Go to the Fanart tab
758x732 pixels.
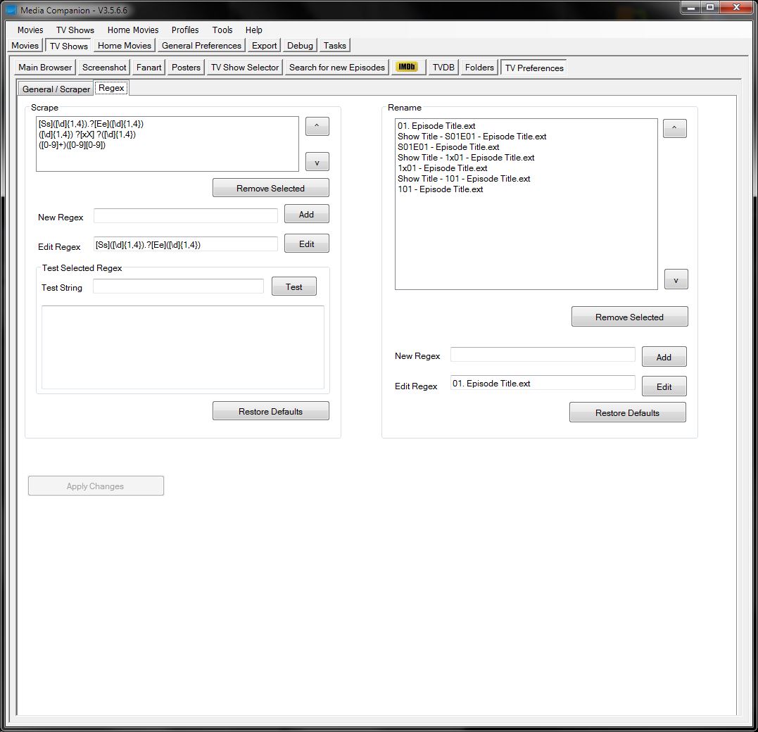pos(149,67)
